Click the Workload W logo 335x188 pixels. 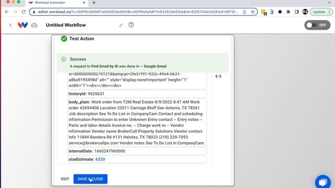(x=23, y=25)
